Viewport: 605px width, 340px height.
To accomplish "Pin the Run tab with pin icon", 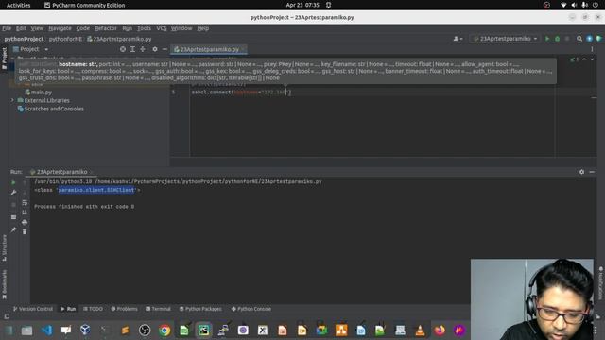I will point(13,229).
